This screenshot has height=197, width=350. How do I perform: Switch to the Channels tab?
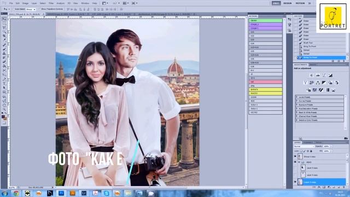click(x=308, y=142)
